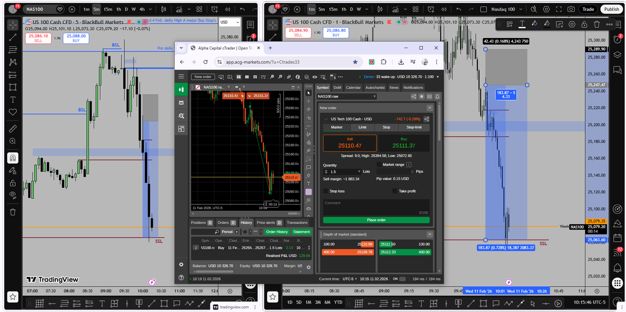Open the timeframe dropdown arrow in left TradingView window
This screenshot has height=312, width=626.
pos(150,9)
